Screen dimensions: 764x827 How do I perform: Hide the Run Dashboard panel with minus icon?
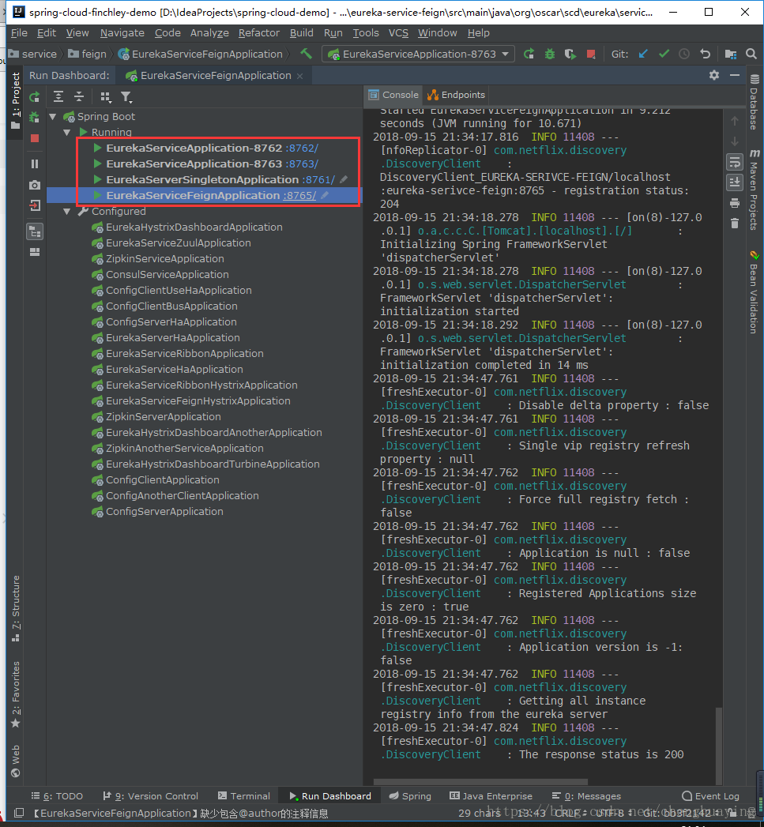(x=735, y=75)
